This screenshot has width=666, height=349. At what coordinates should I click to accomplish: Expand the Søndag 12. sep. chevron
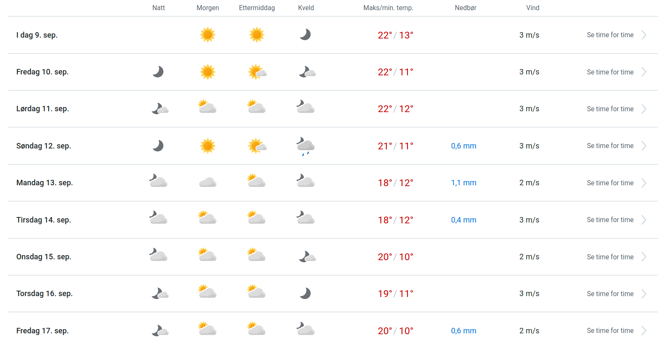pyautogui.click(x=644, y=146)
